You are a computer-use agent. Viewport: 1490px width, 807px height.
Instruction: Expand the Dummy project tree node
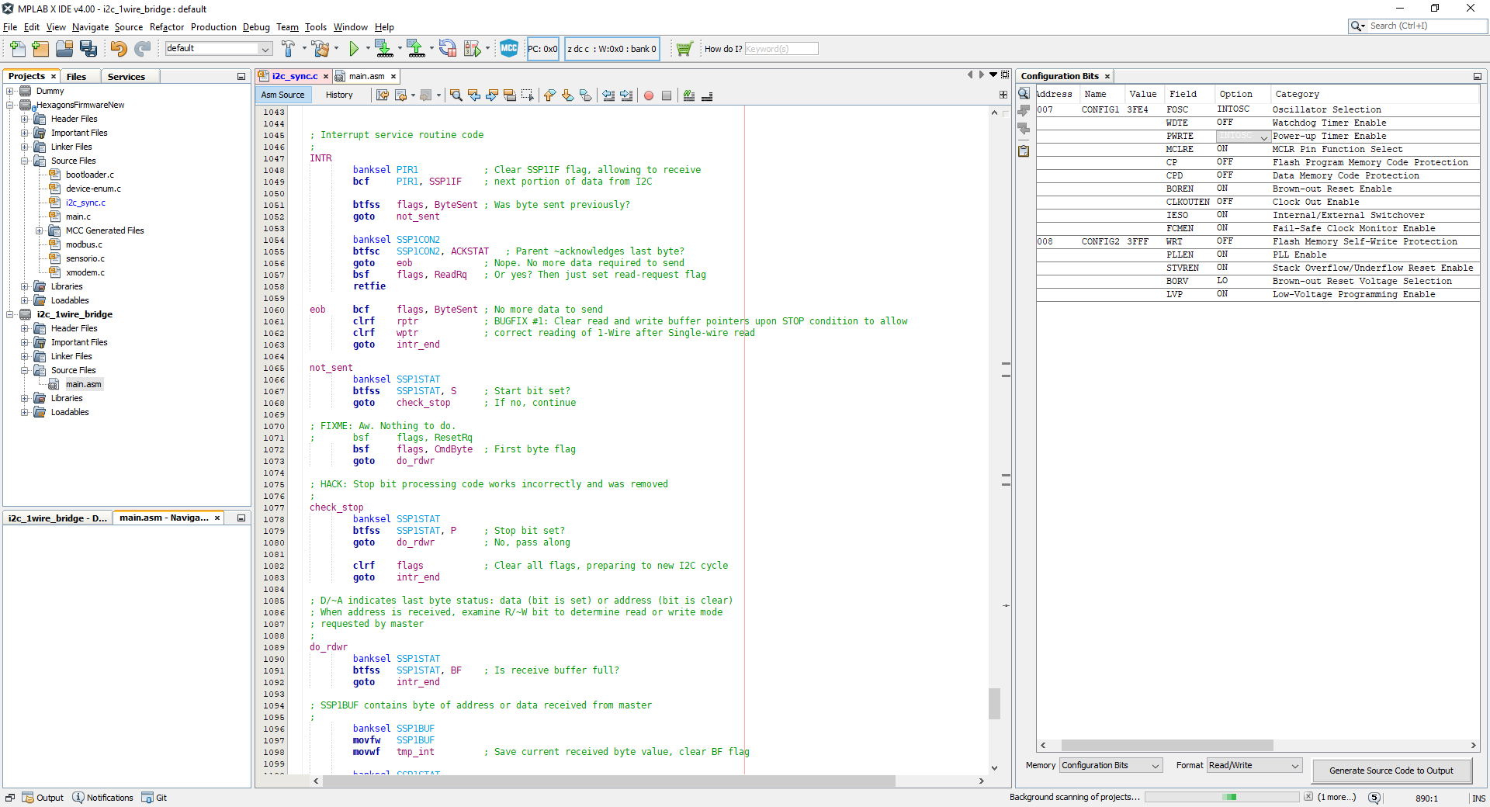[10, 91]
